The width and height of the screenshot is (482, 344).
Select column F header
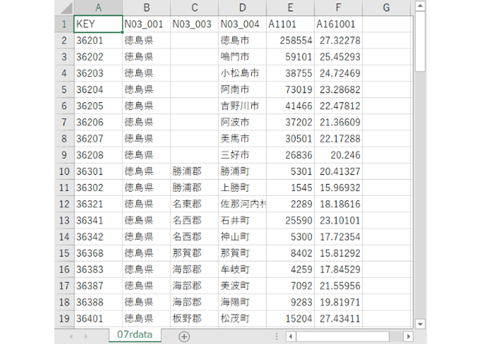click(x=338, y=8)
